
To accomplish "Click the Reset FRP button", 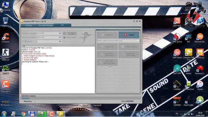I will pos(107,47).
